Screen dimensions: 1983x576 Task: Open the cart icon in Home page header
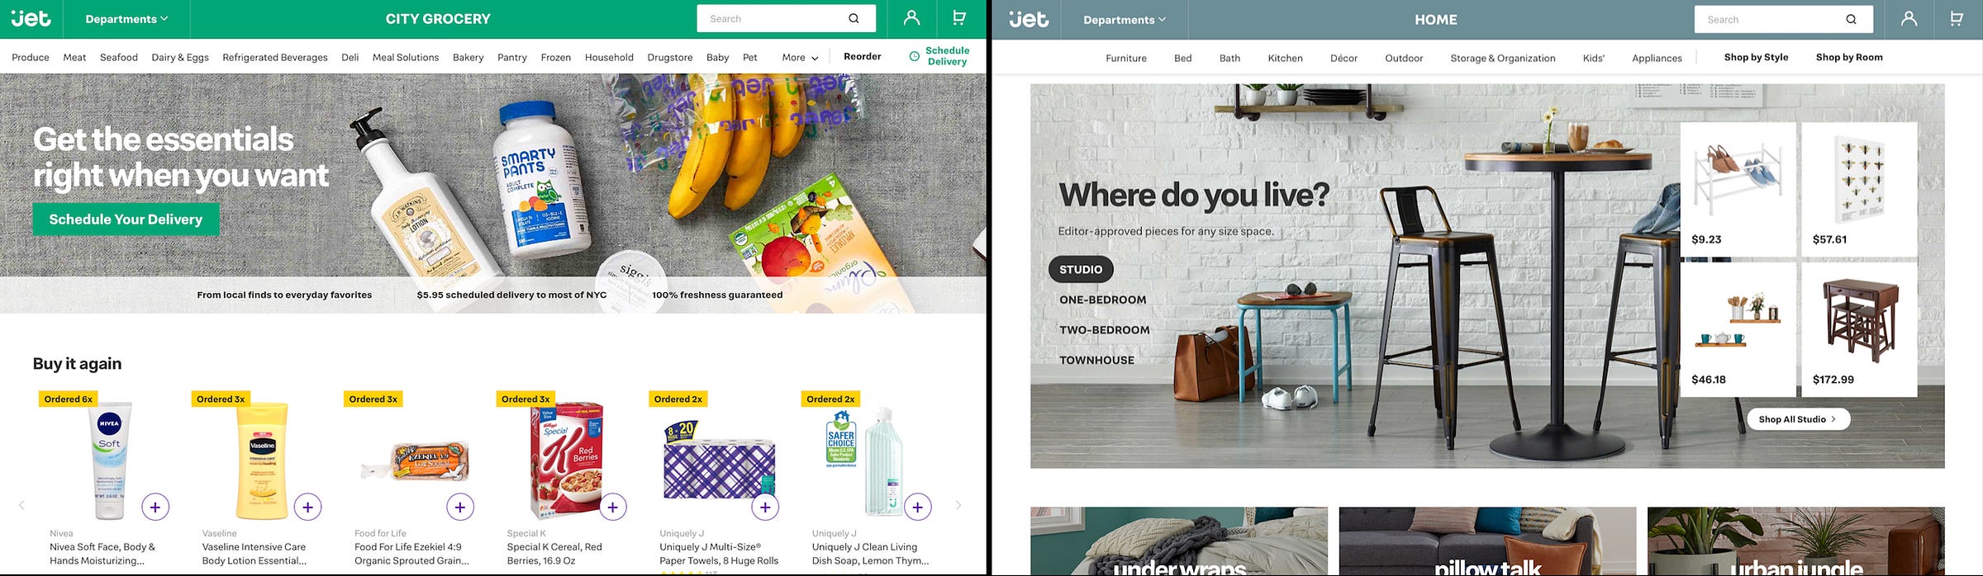[1957, 19]
